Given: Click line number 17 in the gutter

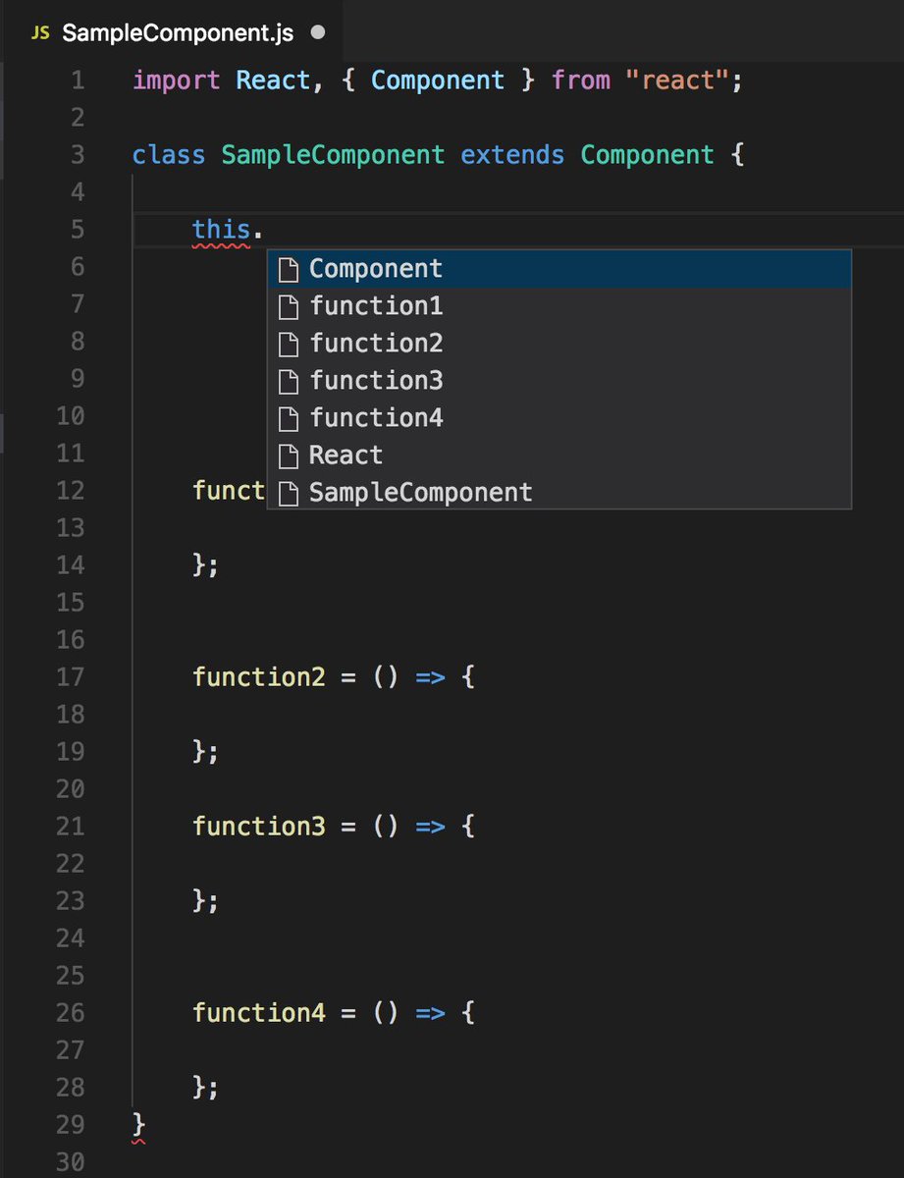Looking at the screenshot, I should [71, 676].
